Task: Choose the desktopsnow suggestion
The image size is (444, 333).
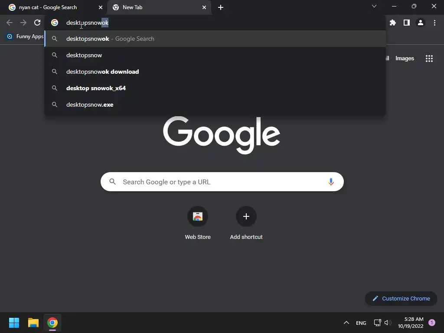Action: pyautogui.click(x=215, y=55)
